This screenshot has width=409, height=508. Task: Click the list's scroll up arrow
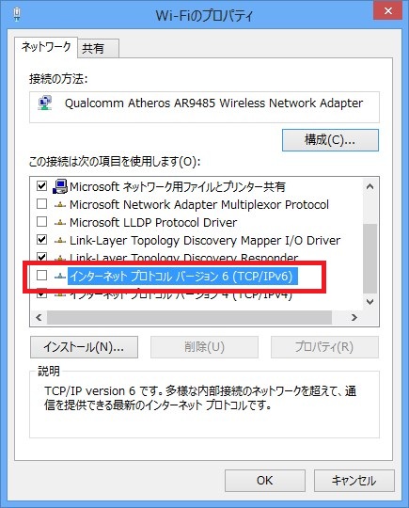pyautogui.click(x=370, y=187)
